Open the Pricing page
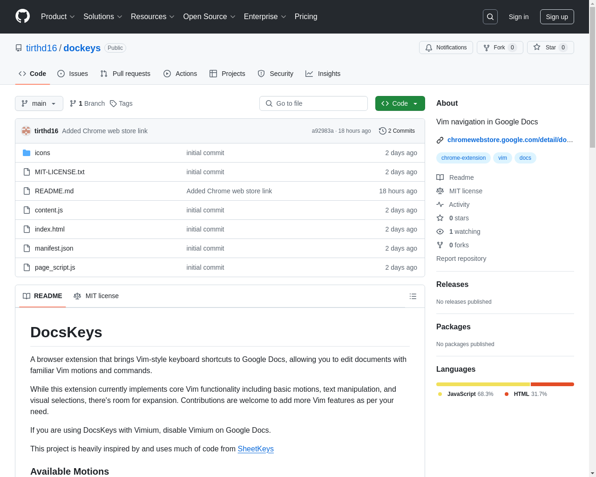 [306, 17]
